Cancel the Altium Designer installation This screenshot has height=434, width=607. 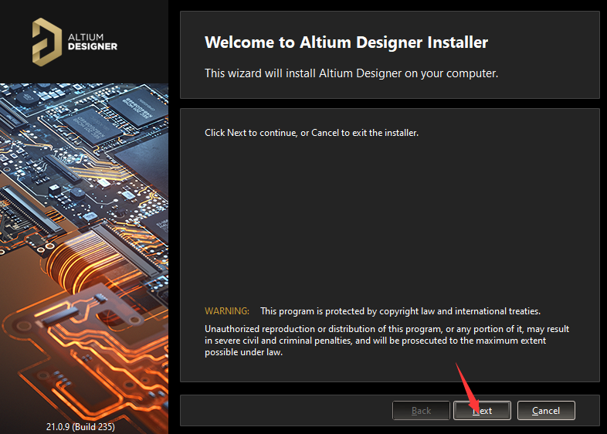tap(546, 410)
